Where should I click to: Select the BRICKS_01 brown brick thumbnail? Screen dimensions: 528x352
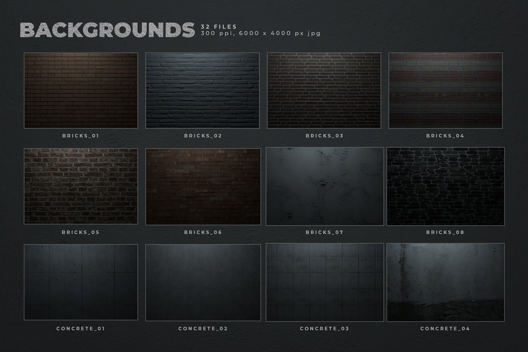[x=81, y=90]
